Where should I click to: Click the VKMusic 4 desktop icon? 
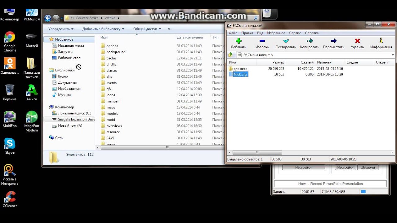(x=32, y=12)
